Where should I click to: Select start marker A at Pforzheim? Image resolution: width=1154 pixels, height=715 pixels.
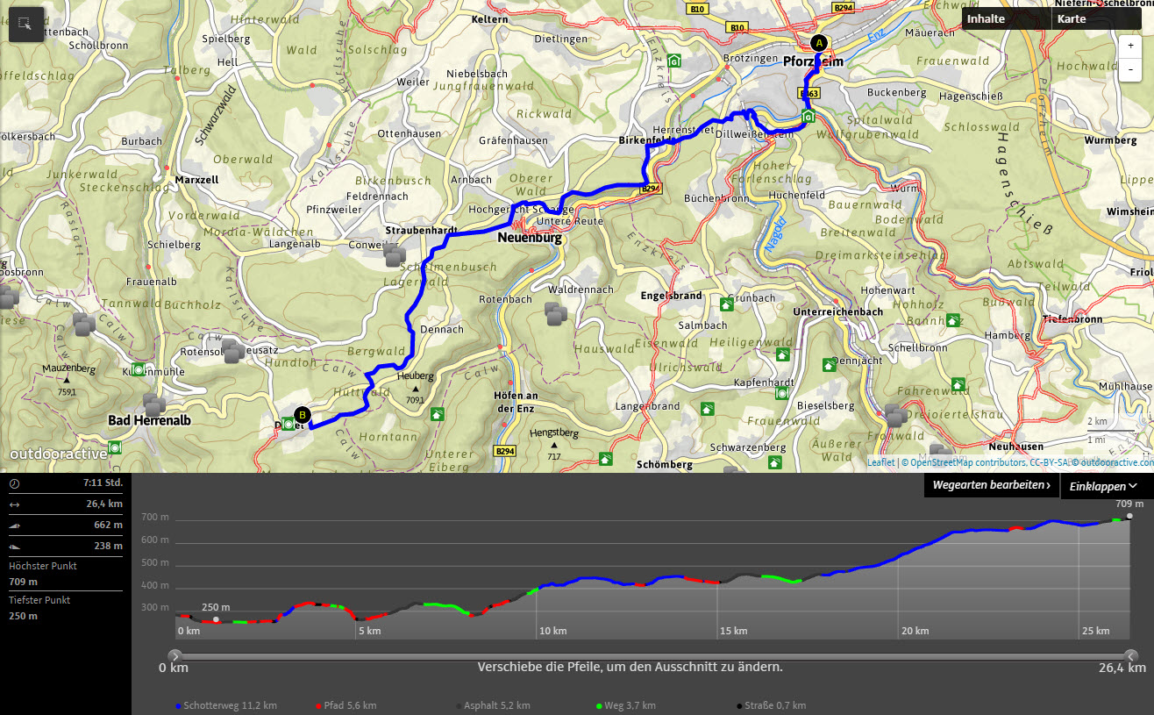[819, 43]
